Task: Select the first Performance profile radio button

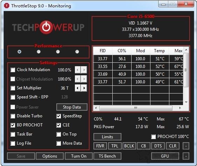Action: [x=19, y=52]
